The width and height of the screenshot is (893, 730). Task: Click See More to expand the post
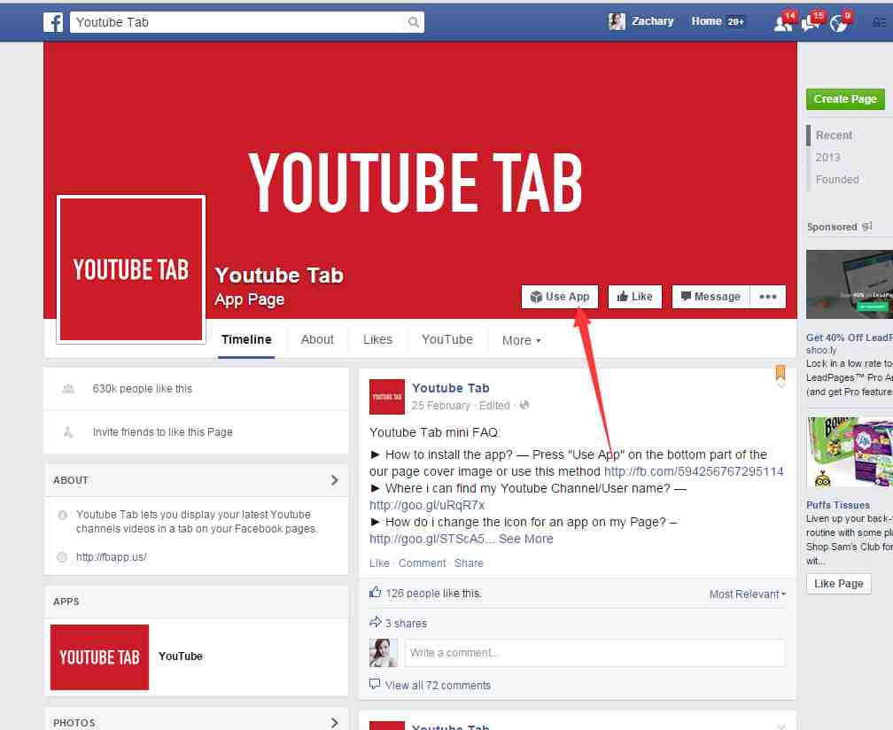coord(525,539)
